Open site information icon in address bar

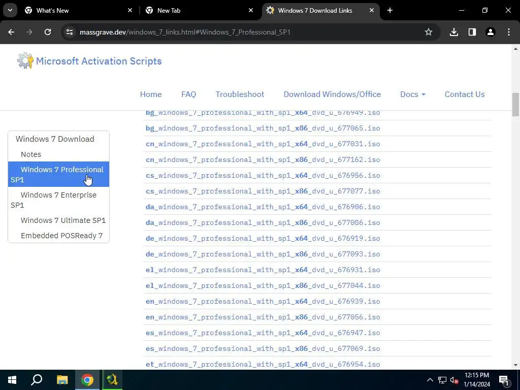(x=70, y=32)
